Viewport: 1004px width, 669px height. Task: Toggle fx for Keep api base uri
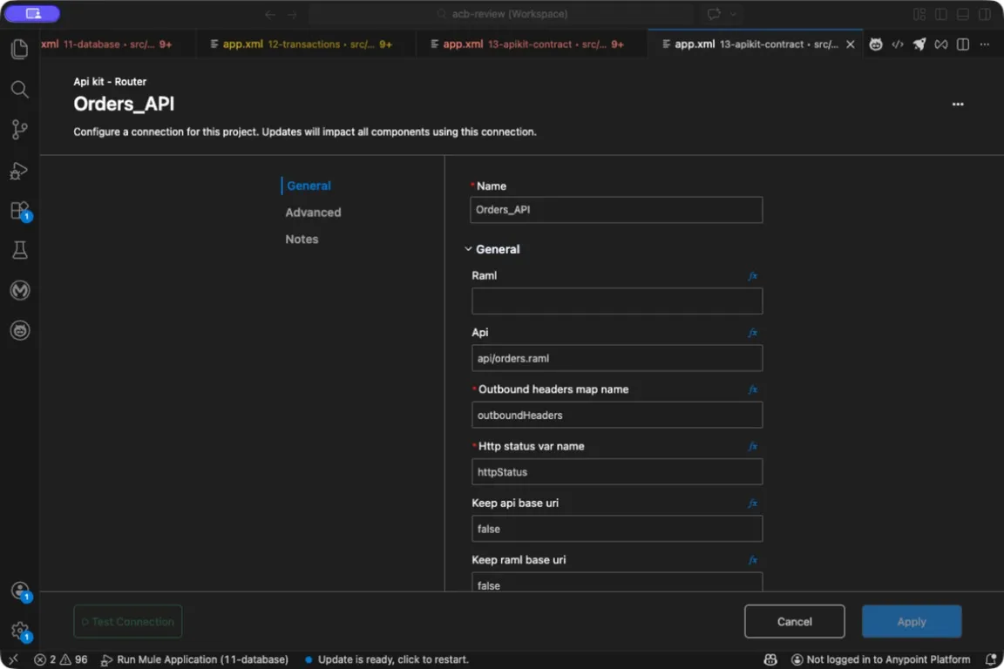pyautogui.click(x=752, y=503)
